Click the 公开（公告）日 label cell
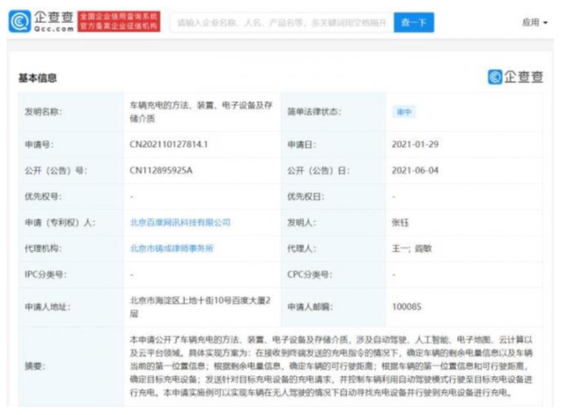The image size is (566, 415). 334,171
